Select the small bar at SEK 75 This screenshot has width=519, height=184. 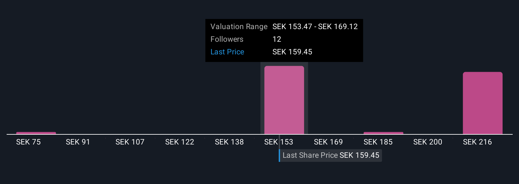tap(36, 133)
